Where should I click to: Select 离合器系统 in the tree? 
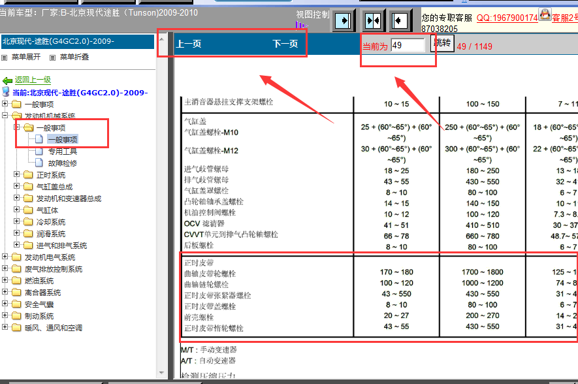42,293
